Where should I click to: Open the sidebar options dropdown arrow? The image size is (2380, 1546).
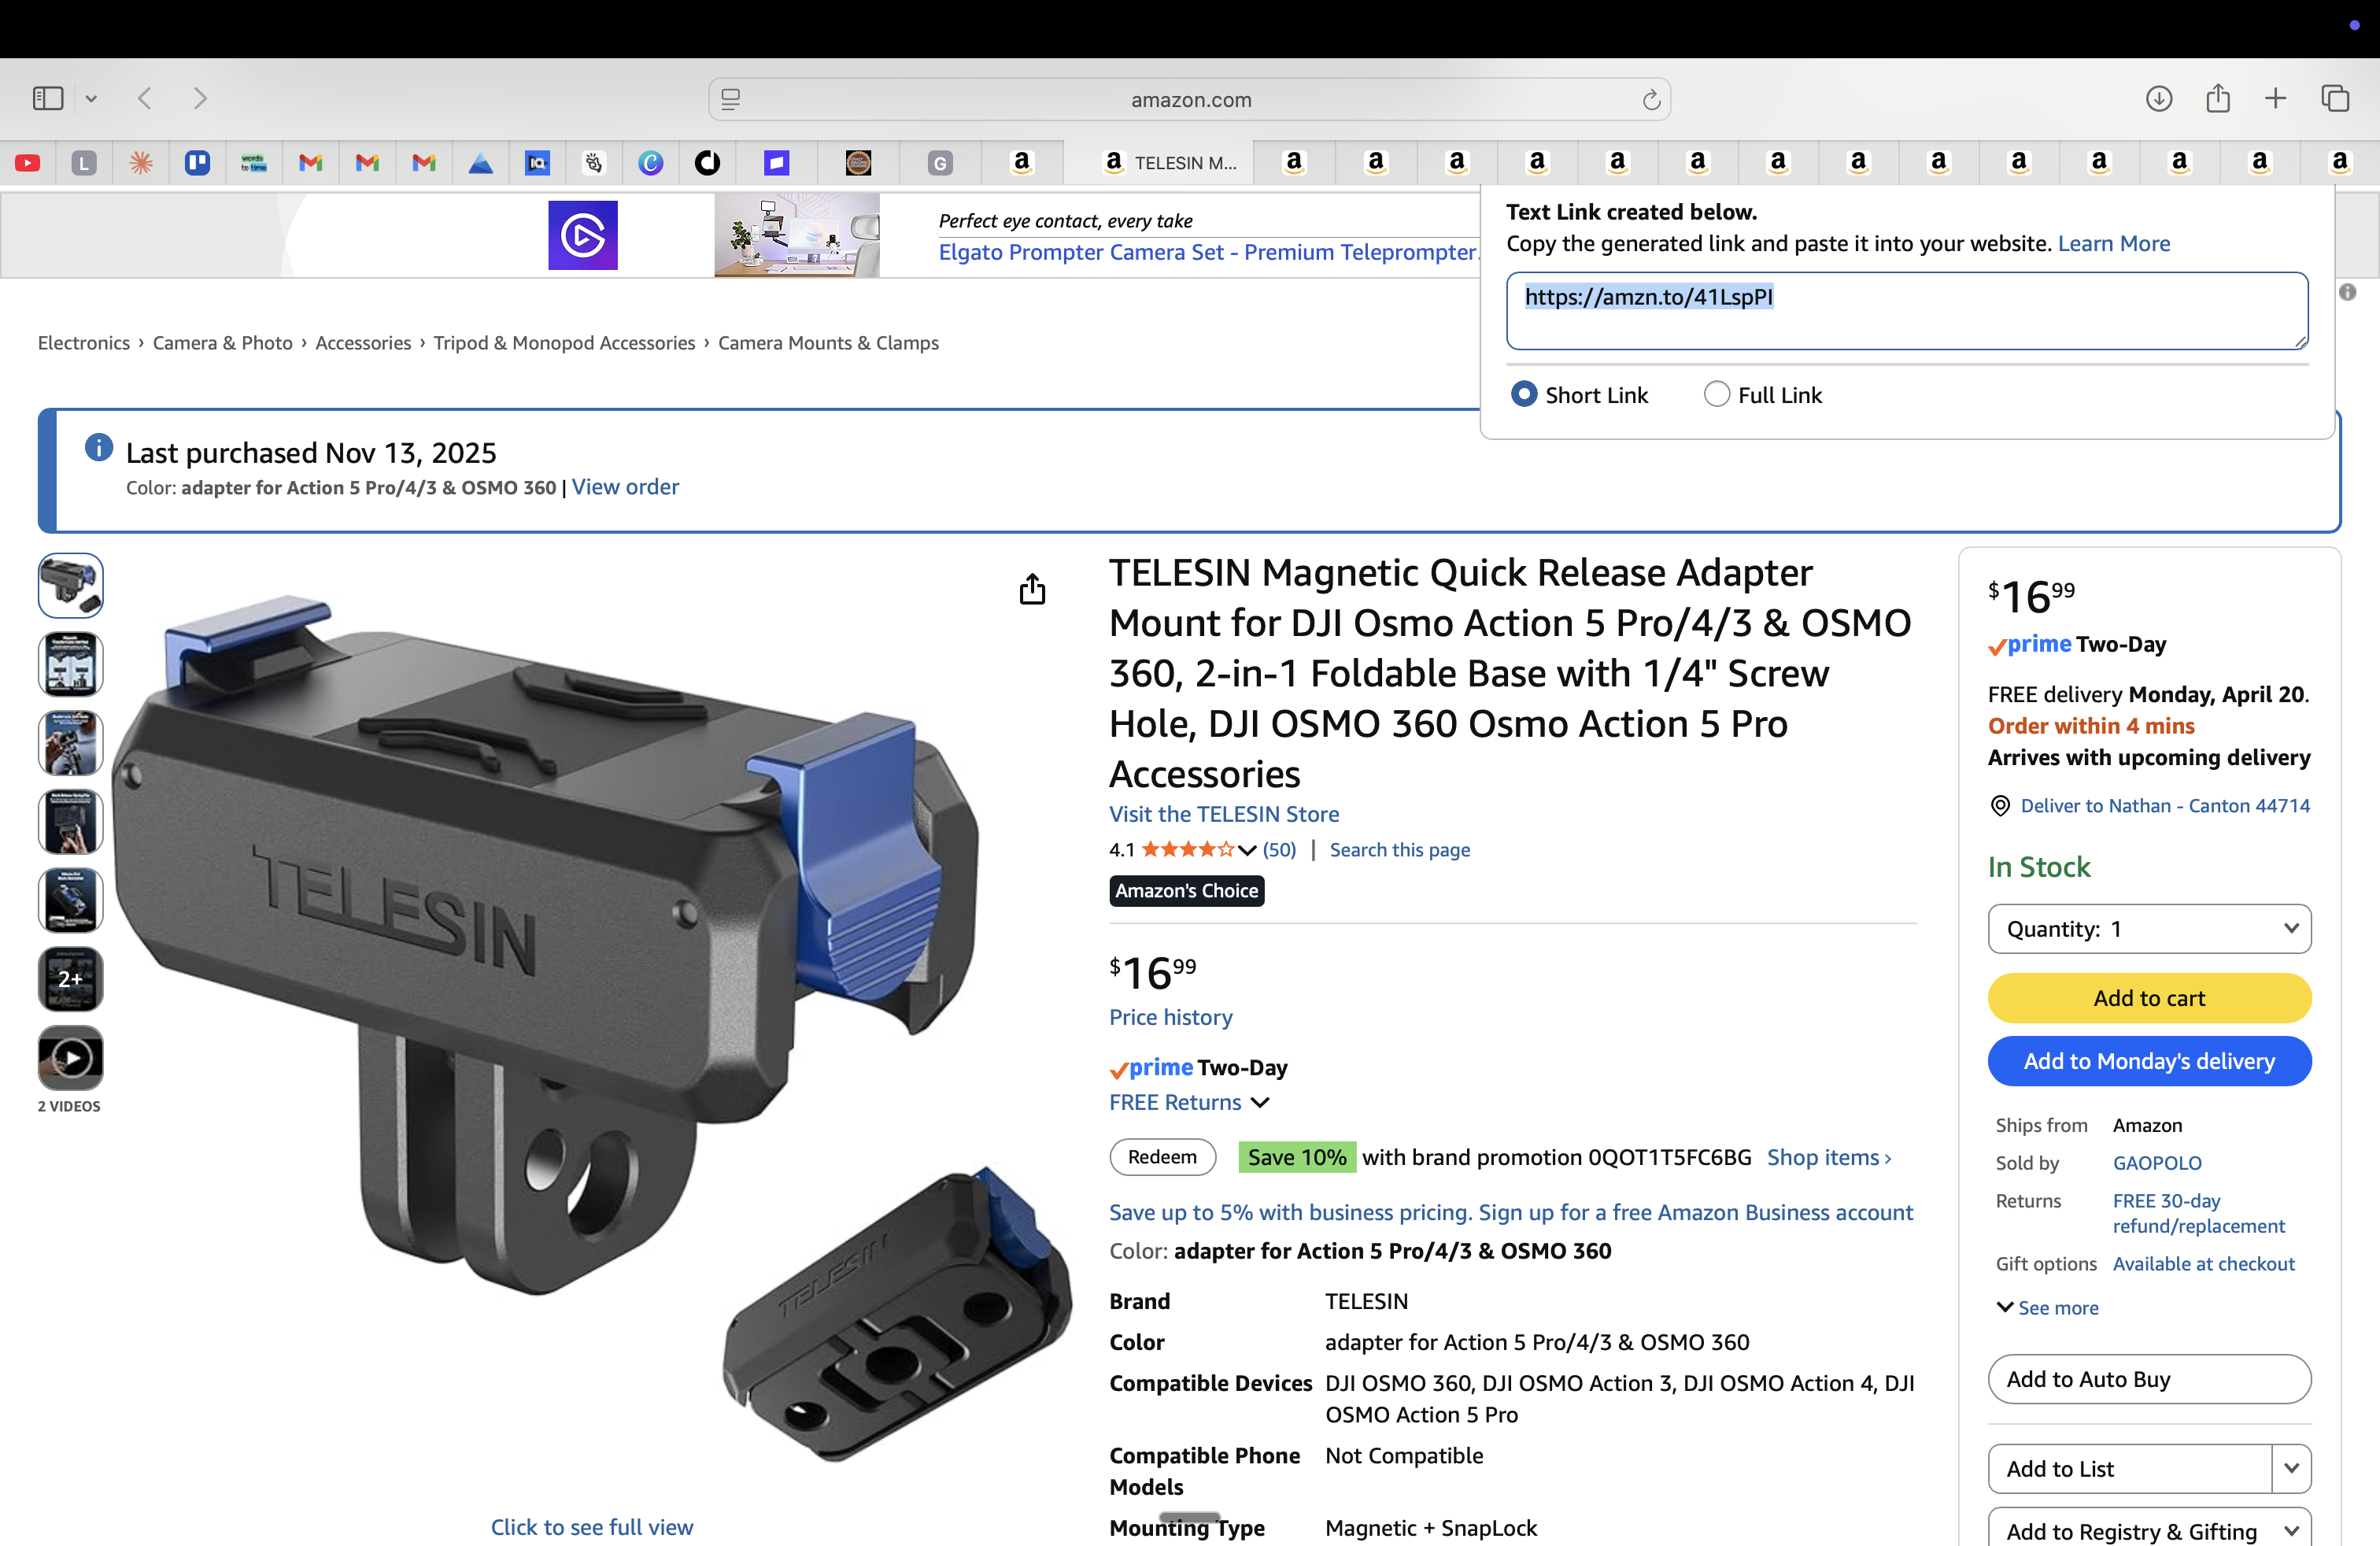click(91, 98)
